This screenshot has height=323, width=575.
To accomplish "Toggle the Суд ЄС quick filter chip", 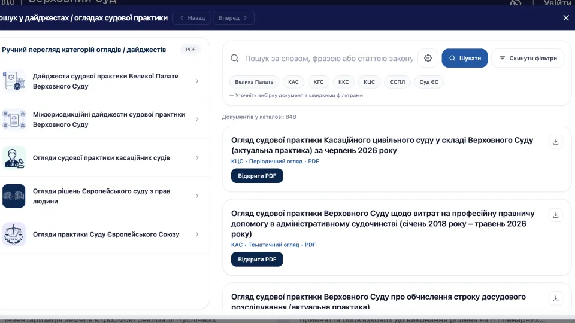I will [429, 82].
